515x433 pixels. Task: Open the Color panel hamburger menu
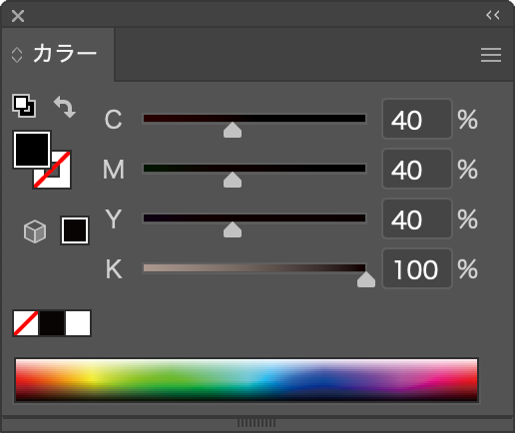click(491, 55)
